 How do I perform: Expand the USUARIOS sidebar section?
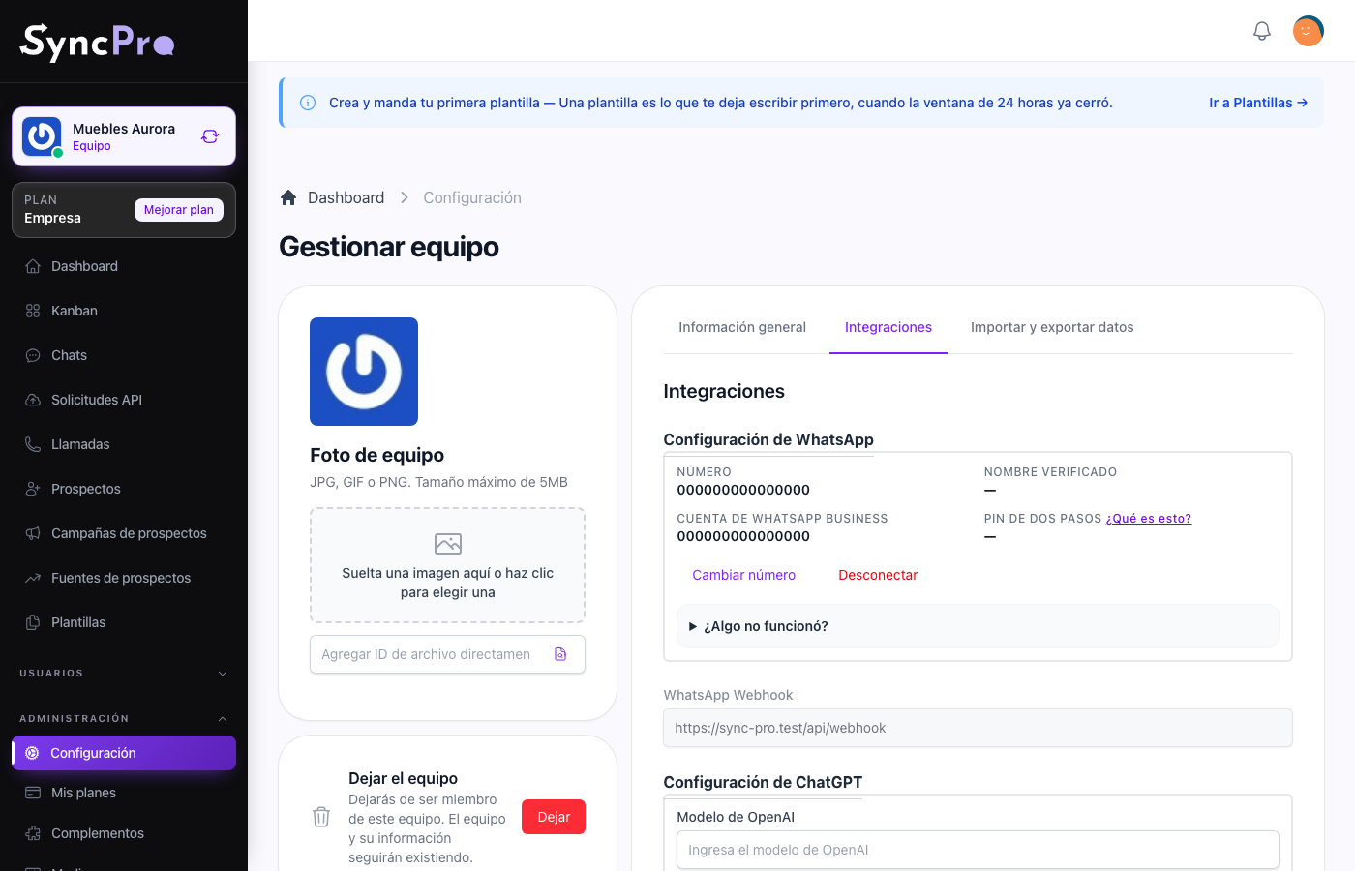(124, 673)
